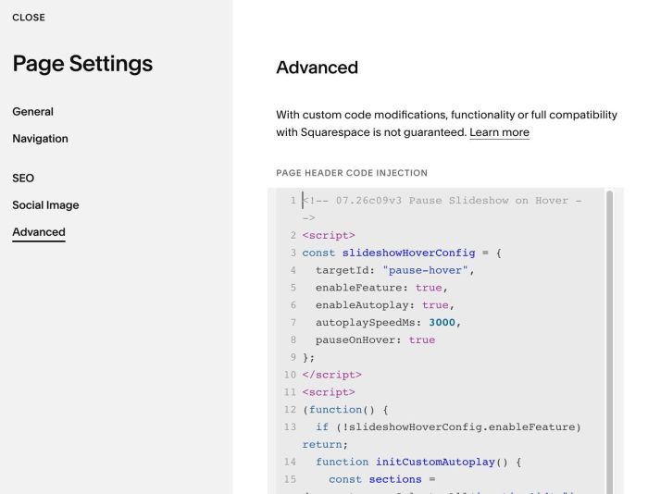
Task: Select the Social Image tab
Action: [45, 204]
